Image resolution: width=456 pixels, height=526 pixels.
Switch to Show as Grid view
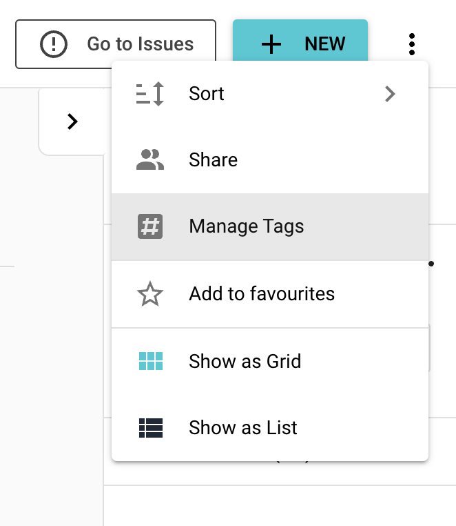245,361
